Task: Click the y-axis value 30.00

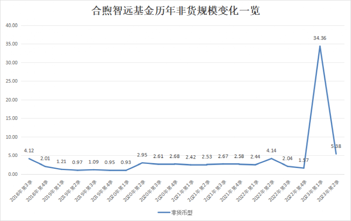Action: click(12, 62)
